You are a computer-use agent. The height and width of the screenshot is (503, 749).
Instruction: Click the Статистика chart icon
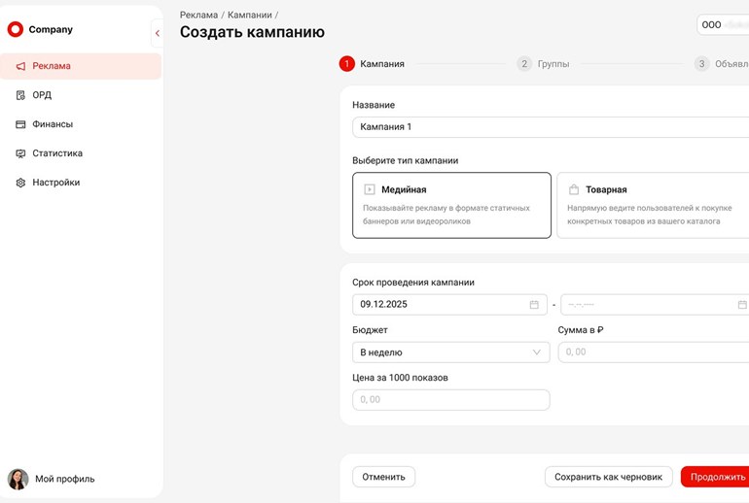pos(20,153)
